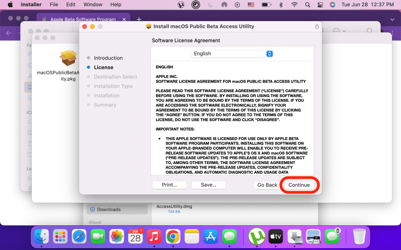Save the license agreement with Save...
The height and width of the screenshot is (250, 401).
coord(208,185)
